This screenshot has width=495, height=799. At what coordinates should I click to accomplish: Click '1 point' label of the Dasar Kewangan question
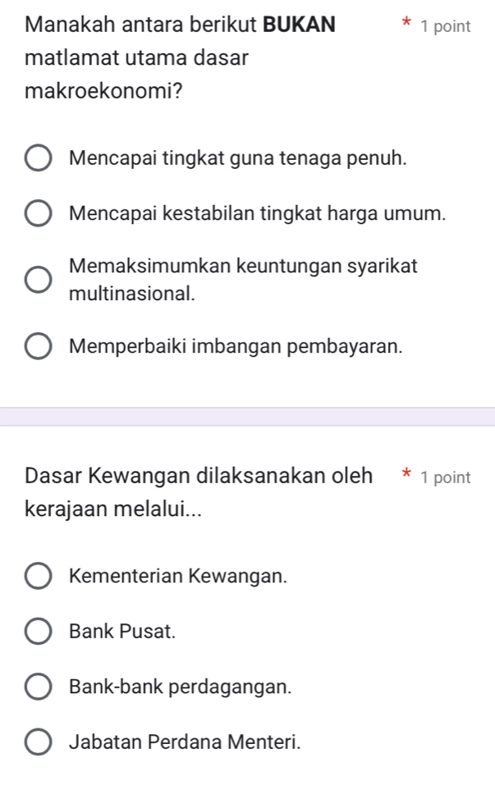pos(445,477)
